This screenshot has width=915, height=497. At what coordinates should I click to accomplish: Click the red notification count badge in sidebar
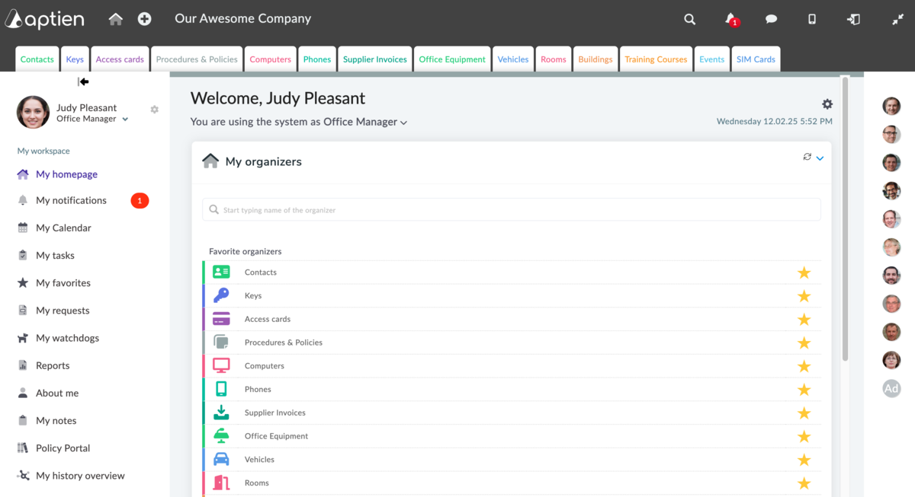pos(140,201)
